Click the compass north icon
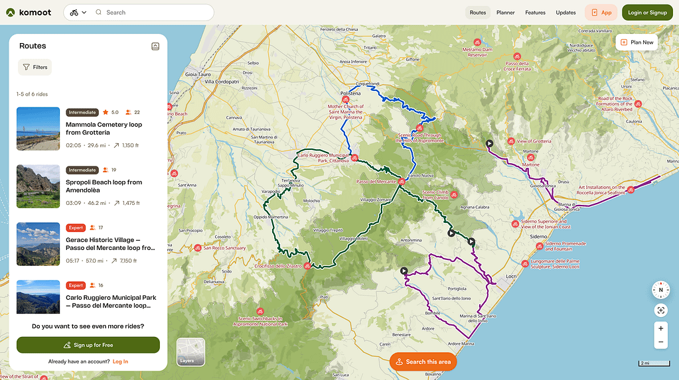The image size is (679, 380). 660,290
